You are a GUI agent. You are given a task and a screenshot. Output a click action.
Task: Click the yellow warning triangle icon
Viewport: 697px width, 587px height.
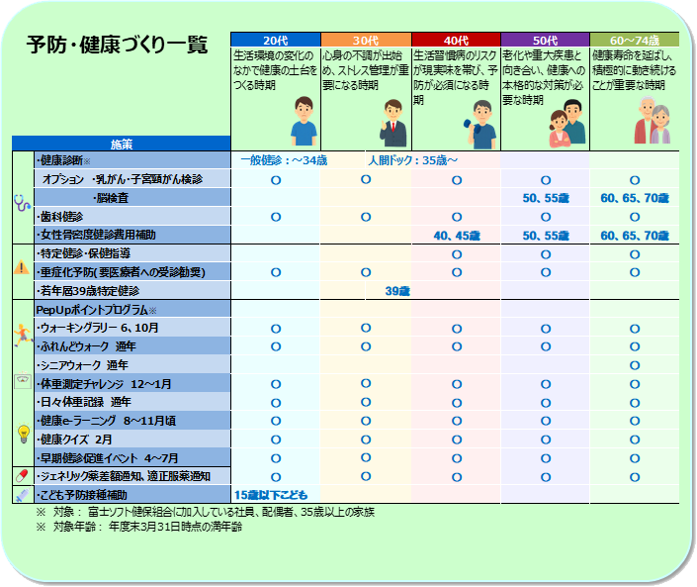coord(22,266)
